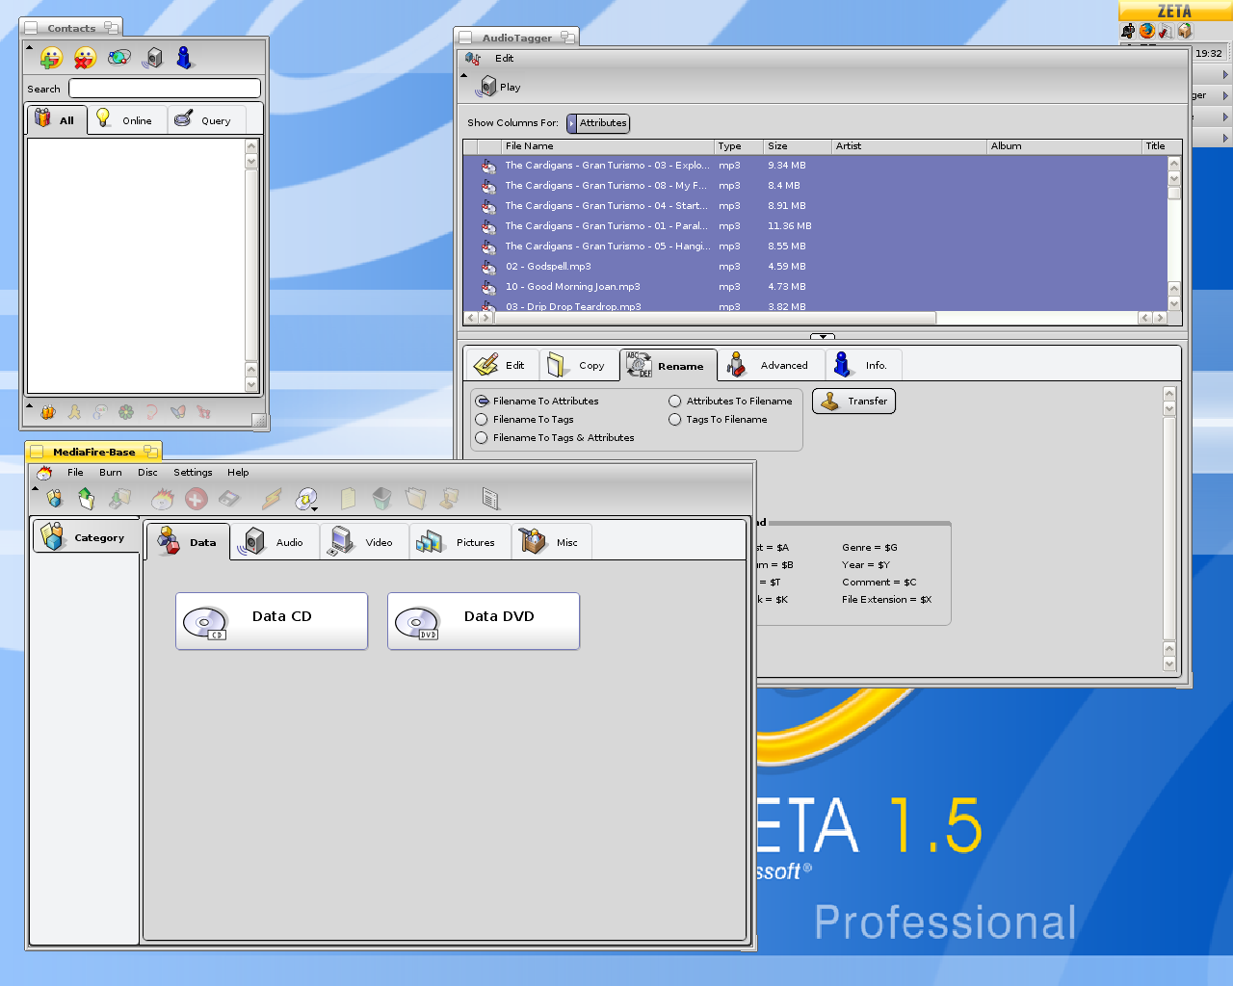Image resolution: width=1233 pixels, height=986 pixels.
Task: Open the Show Columns For Attributes dropdown
Action: (598, 123)
